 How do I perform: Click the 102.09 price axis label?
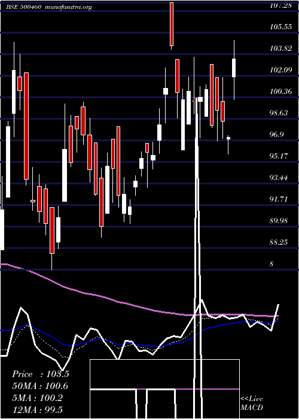[x=280, y=70]
